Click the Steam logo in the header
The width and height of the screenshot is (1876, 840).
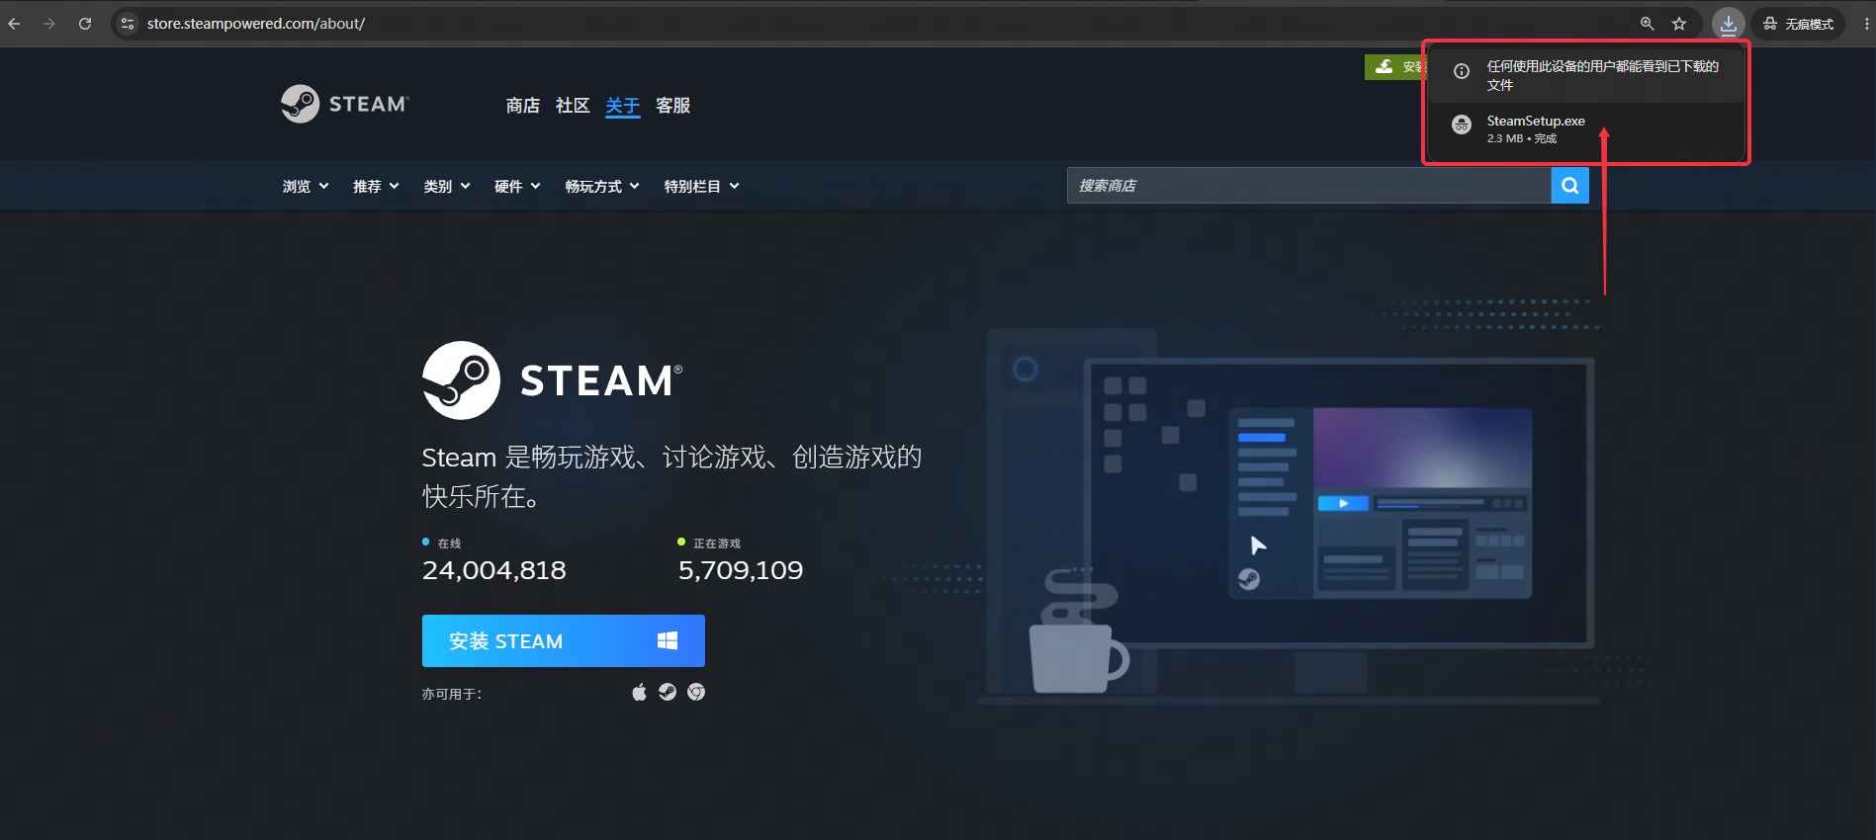point(345,104)
